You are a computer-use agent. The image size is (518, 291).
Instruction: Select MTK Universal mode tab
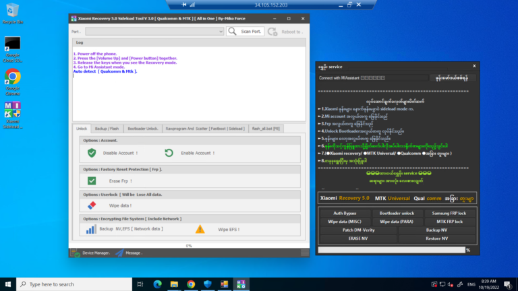(x=393, y=198)
